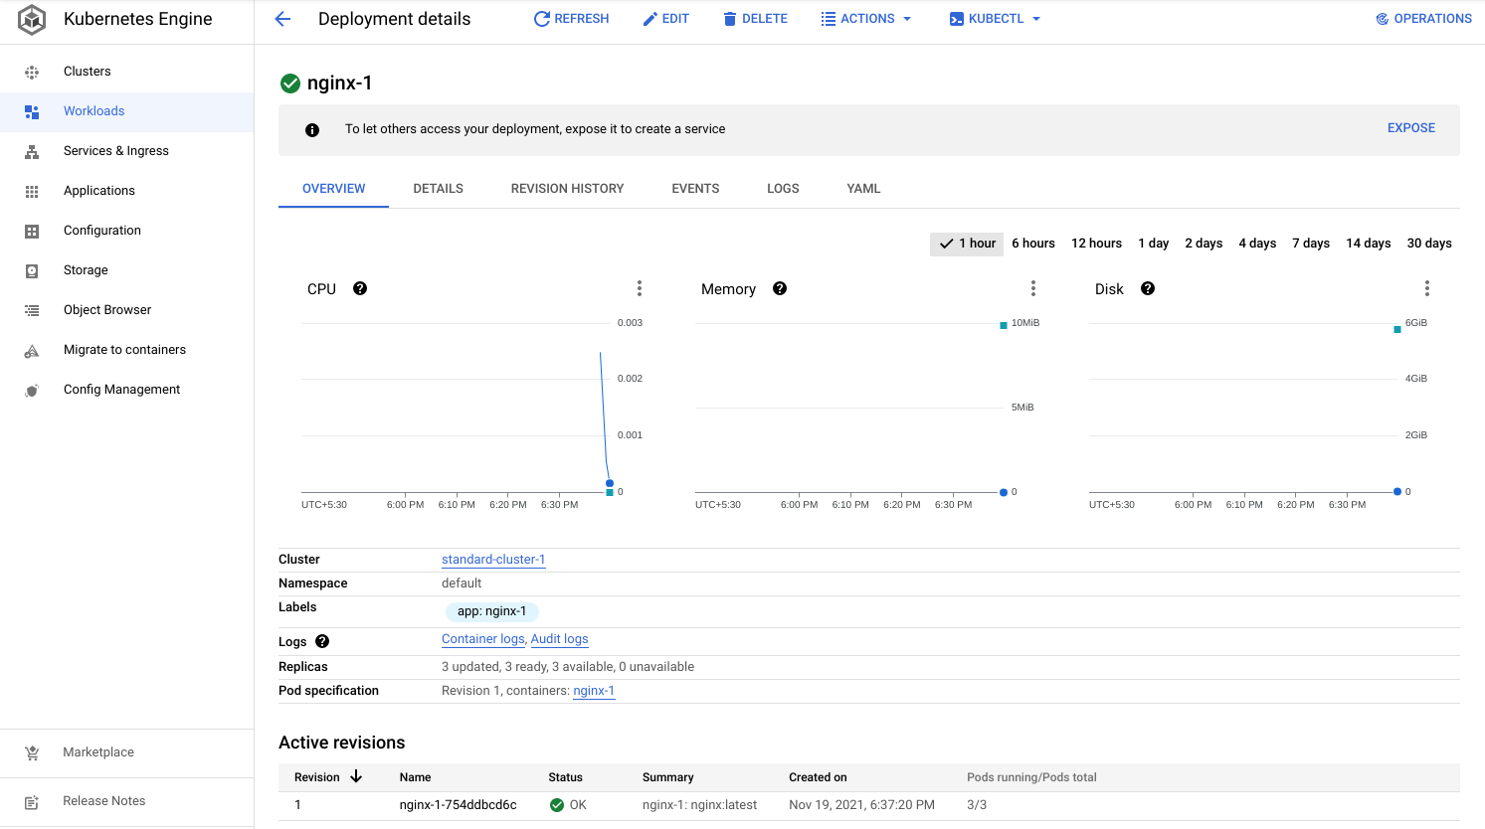Open the EVENTS tab
Screen dimensions: 1485x829
click(695, 188)
